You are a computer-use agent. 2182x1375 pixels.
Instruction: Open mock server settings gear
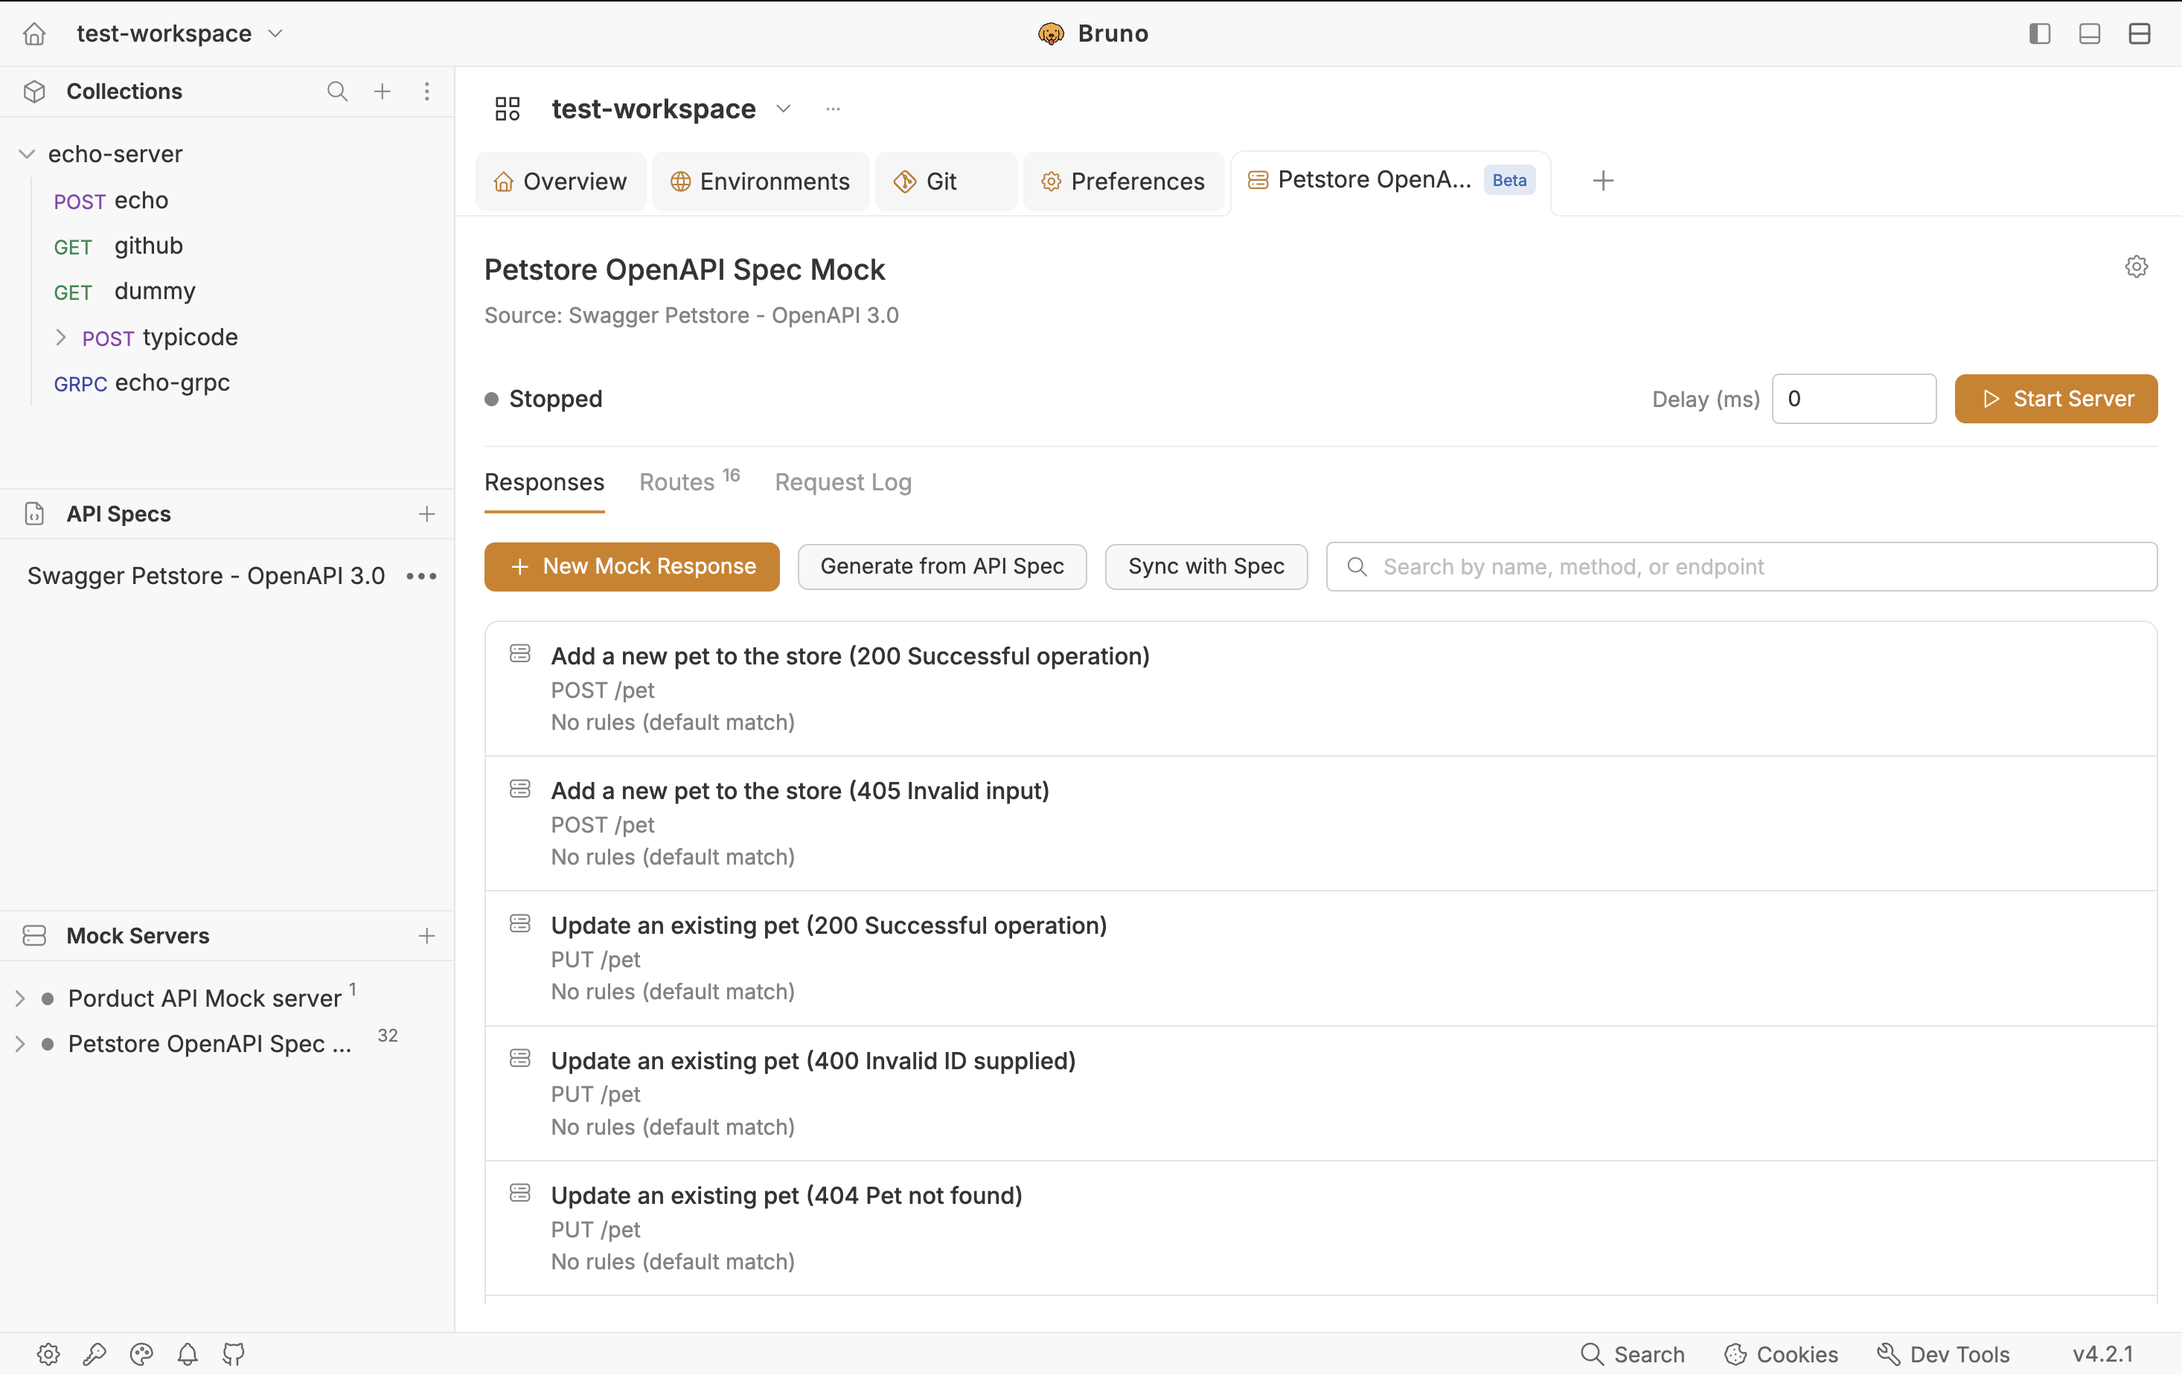[x=2136, y=266]
